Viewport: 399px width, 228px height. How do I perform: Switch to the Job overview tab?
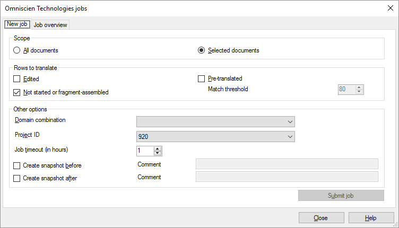coord(50,24)
